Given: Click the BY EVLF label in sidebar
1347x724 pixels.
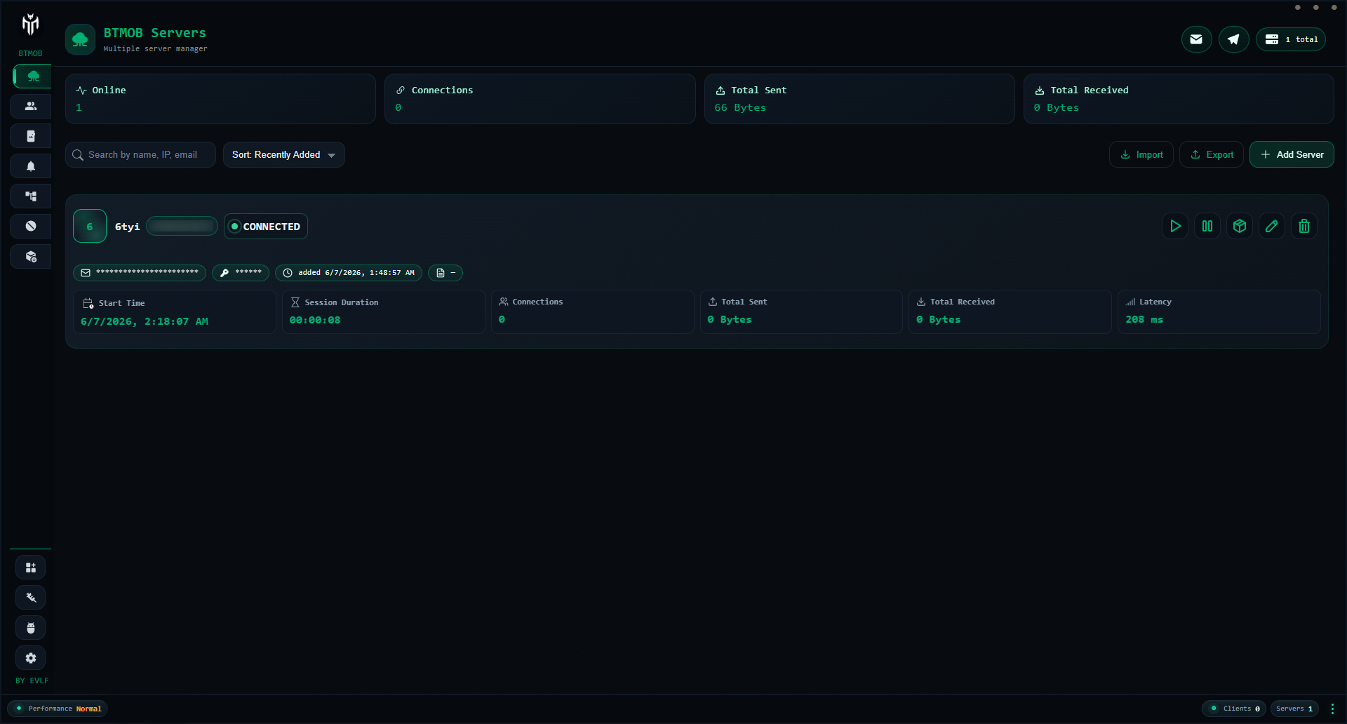Looking at the screenshot, I should (x=32, y=681).
